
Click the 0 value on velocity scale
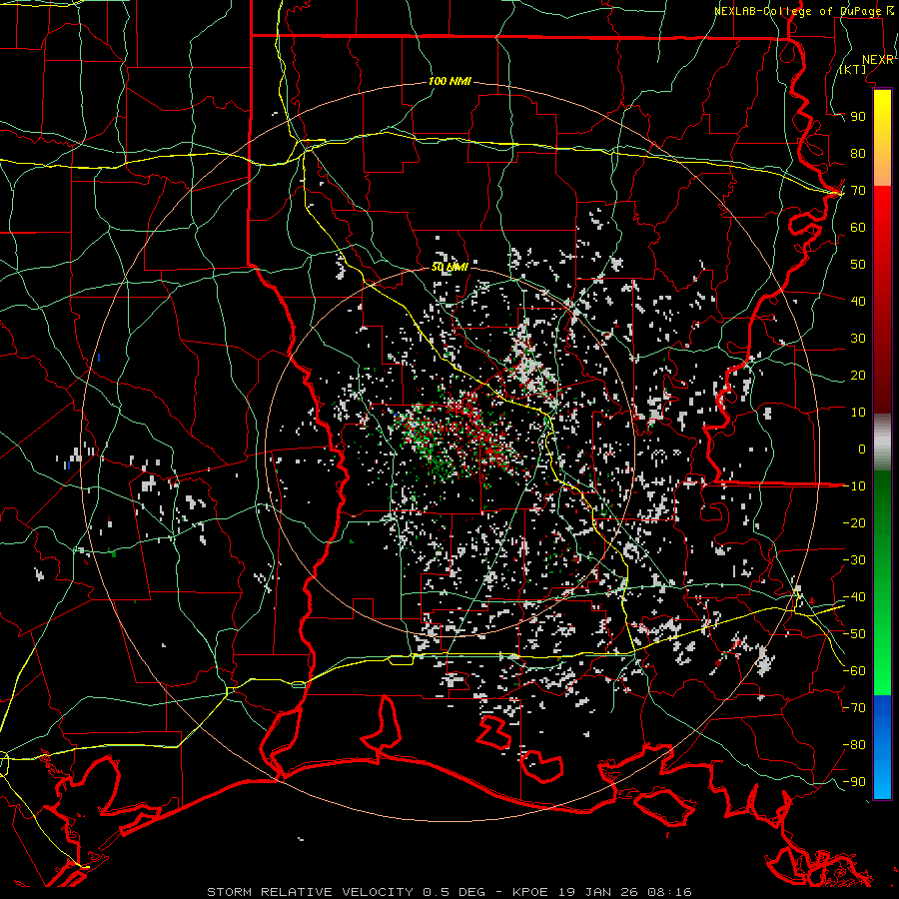click(862, 449)
